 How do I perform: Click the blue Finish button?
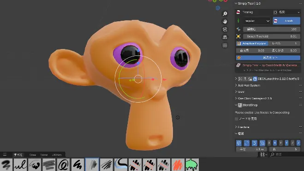pyautogui.click(x=286, y=21)
